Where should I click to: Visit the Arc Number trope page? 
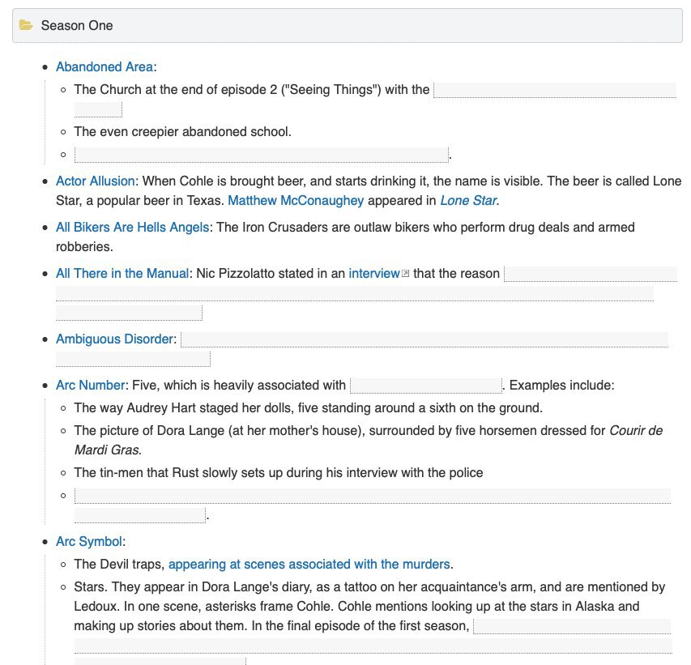(x=90, y=386)
